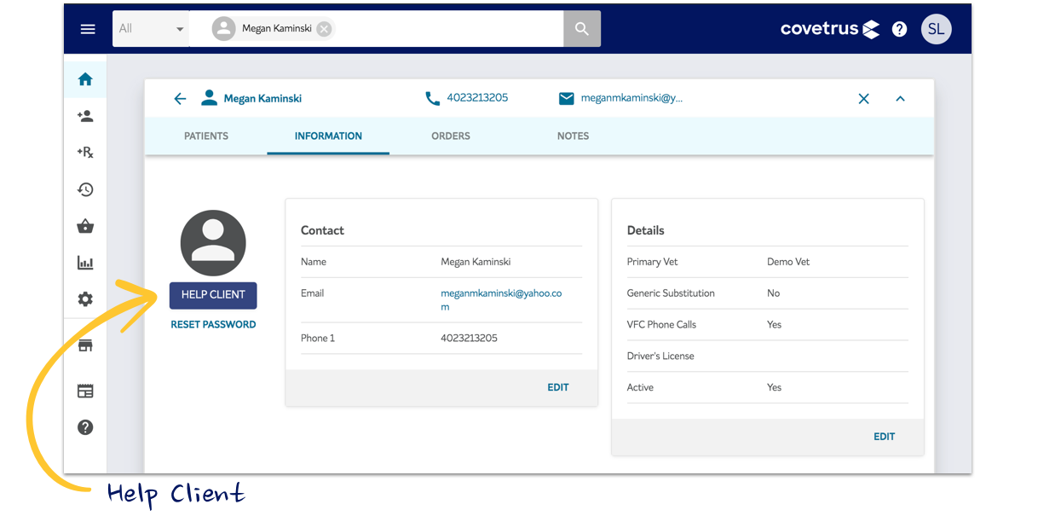Open the Notes tab

[x=573, y=136]
